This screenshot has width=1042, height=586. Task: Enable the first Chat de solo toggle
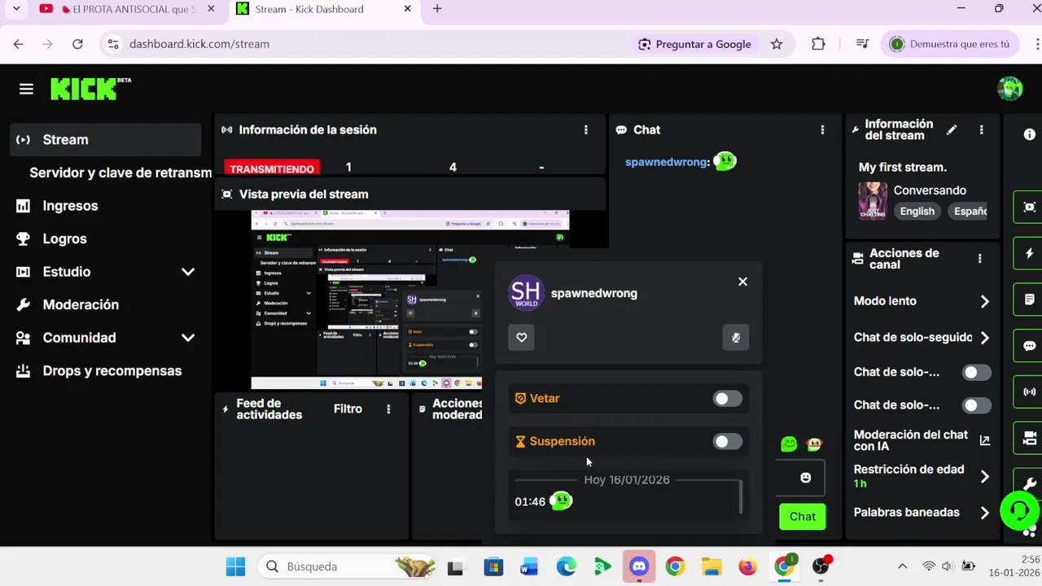[976, 372]
